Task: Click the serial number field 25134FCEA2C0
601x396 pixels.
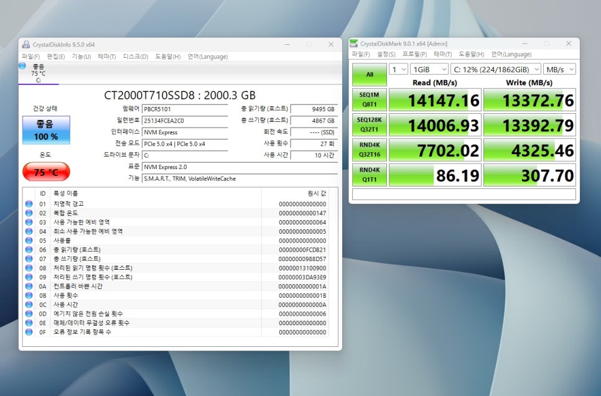Action: [x=185, y=121]
